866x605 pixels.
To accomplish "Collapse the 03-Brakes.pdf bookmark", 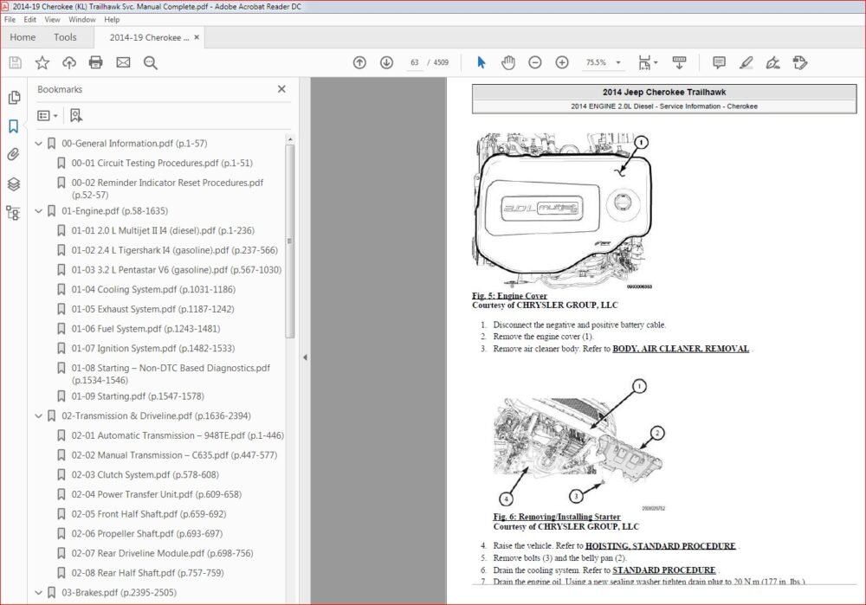I will (39, 592).
